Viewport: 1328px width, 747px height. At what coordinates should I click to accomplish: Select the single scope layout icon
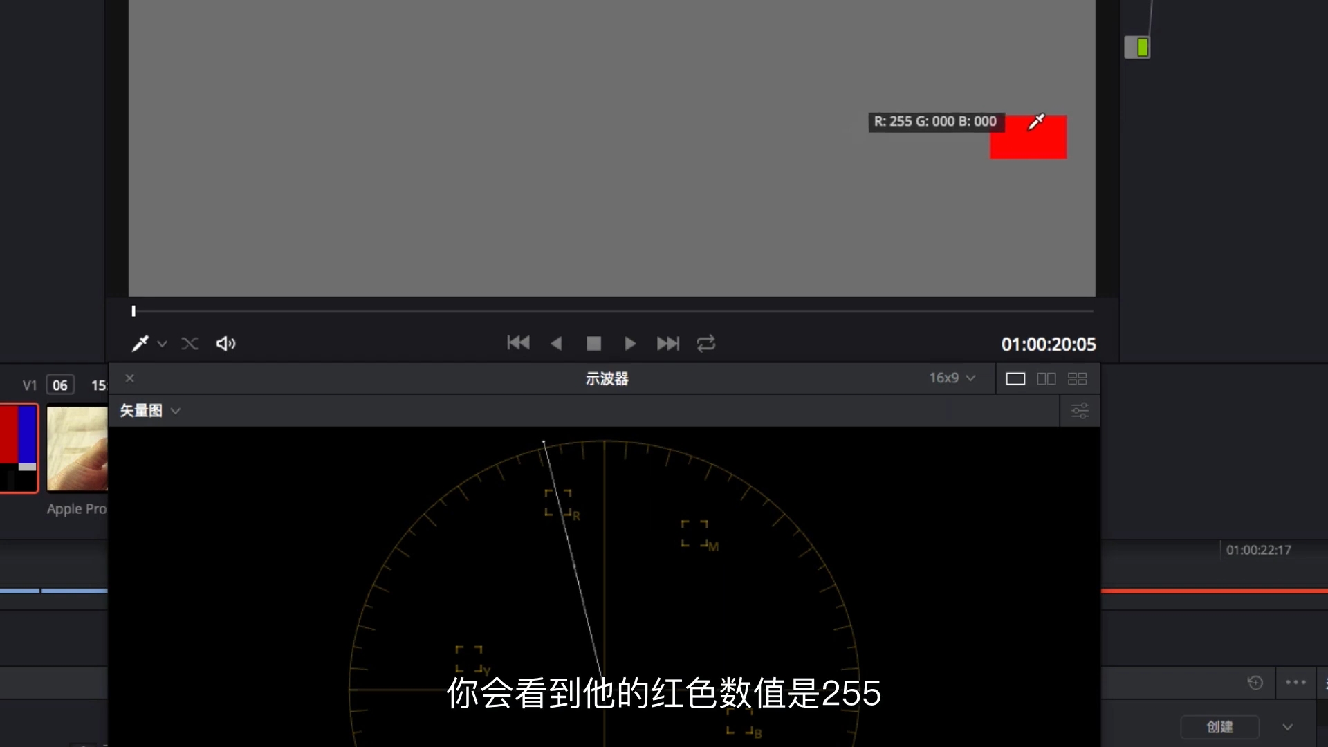pos(1015,378)
